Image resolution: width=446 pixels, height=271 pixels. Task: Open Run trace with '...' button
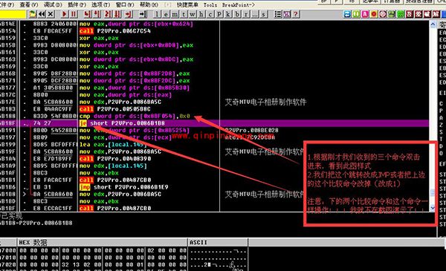(254, 14)
